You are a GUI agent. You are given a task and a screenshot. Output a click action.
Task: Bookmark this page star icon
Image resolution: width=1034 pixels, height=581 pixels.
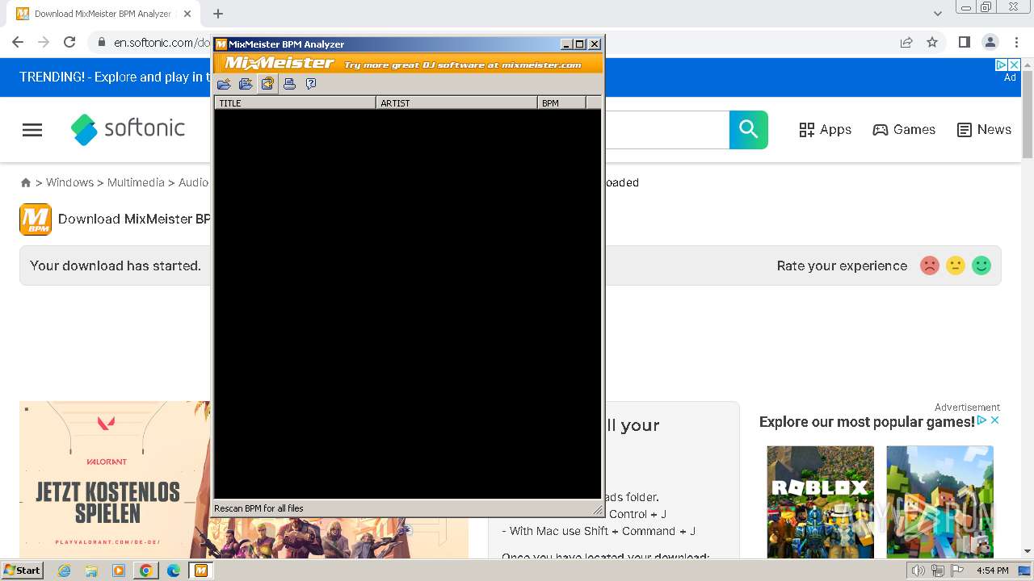(x=932, y=42)
